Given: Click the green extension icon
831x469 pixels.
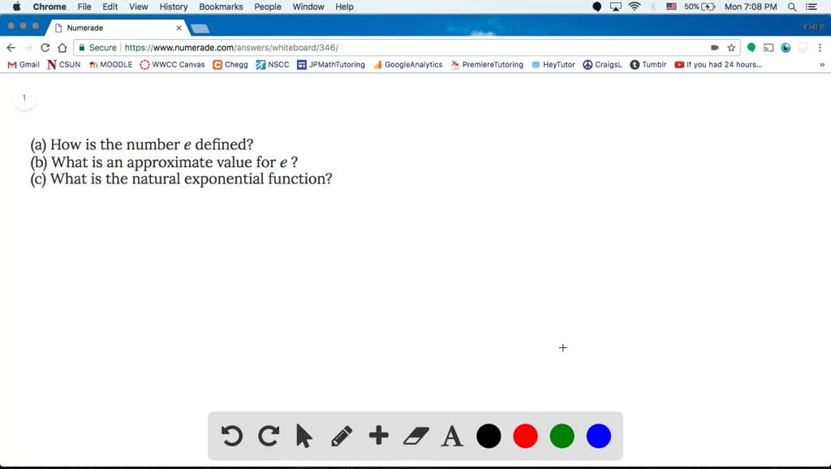Looking at the screenshot, I should click(x=751, y=48).
